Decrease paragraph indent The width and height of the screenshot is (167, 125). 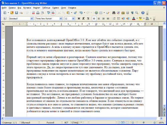coord(123,18)
